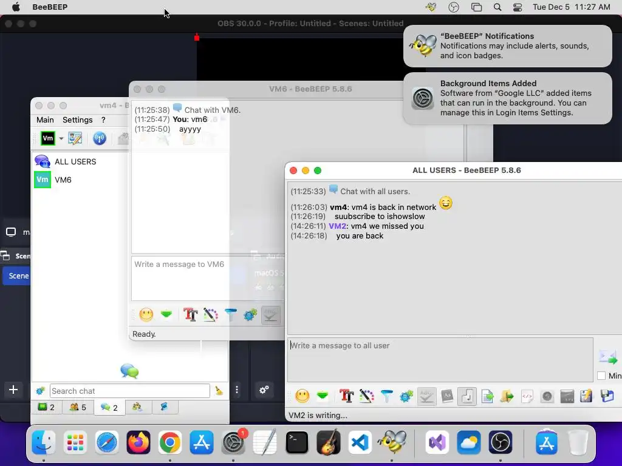Open settings gear in VM6 chat toolbar
This screenshot has width=622, height=466.
[250, 315]
